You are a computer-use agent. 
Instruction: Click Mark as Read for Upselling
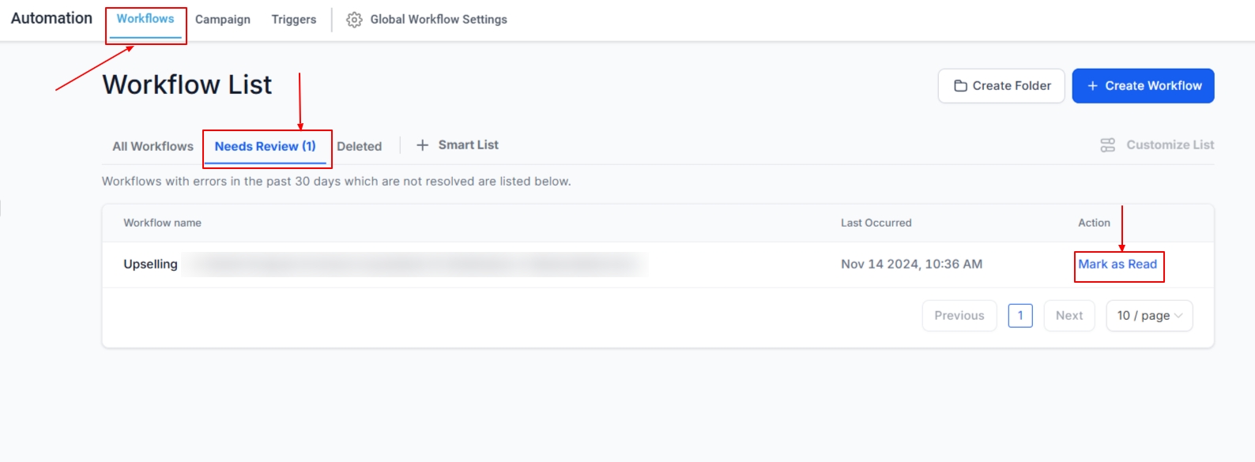(1117, 265)
